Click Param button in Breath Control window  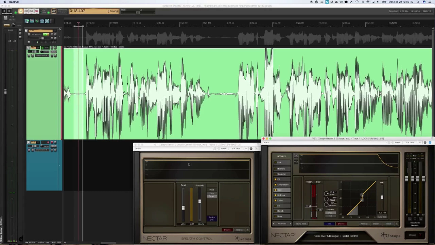[224, 148]
